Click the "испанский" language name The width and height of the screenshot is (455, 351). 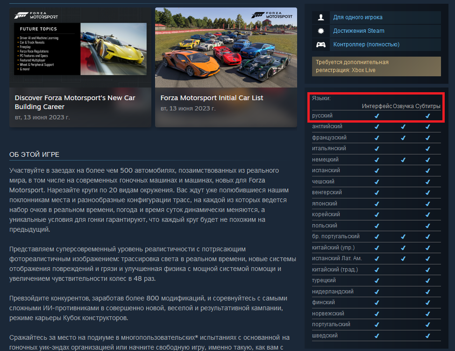pos(326,170)
